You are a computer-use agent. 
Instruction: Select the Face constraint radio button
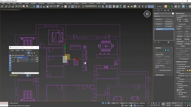click(x=178, y=21)
